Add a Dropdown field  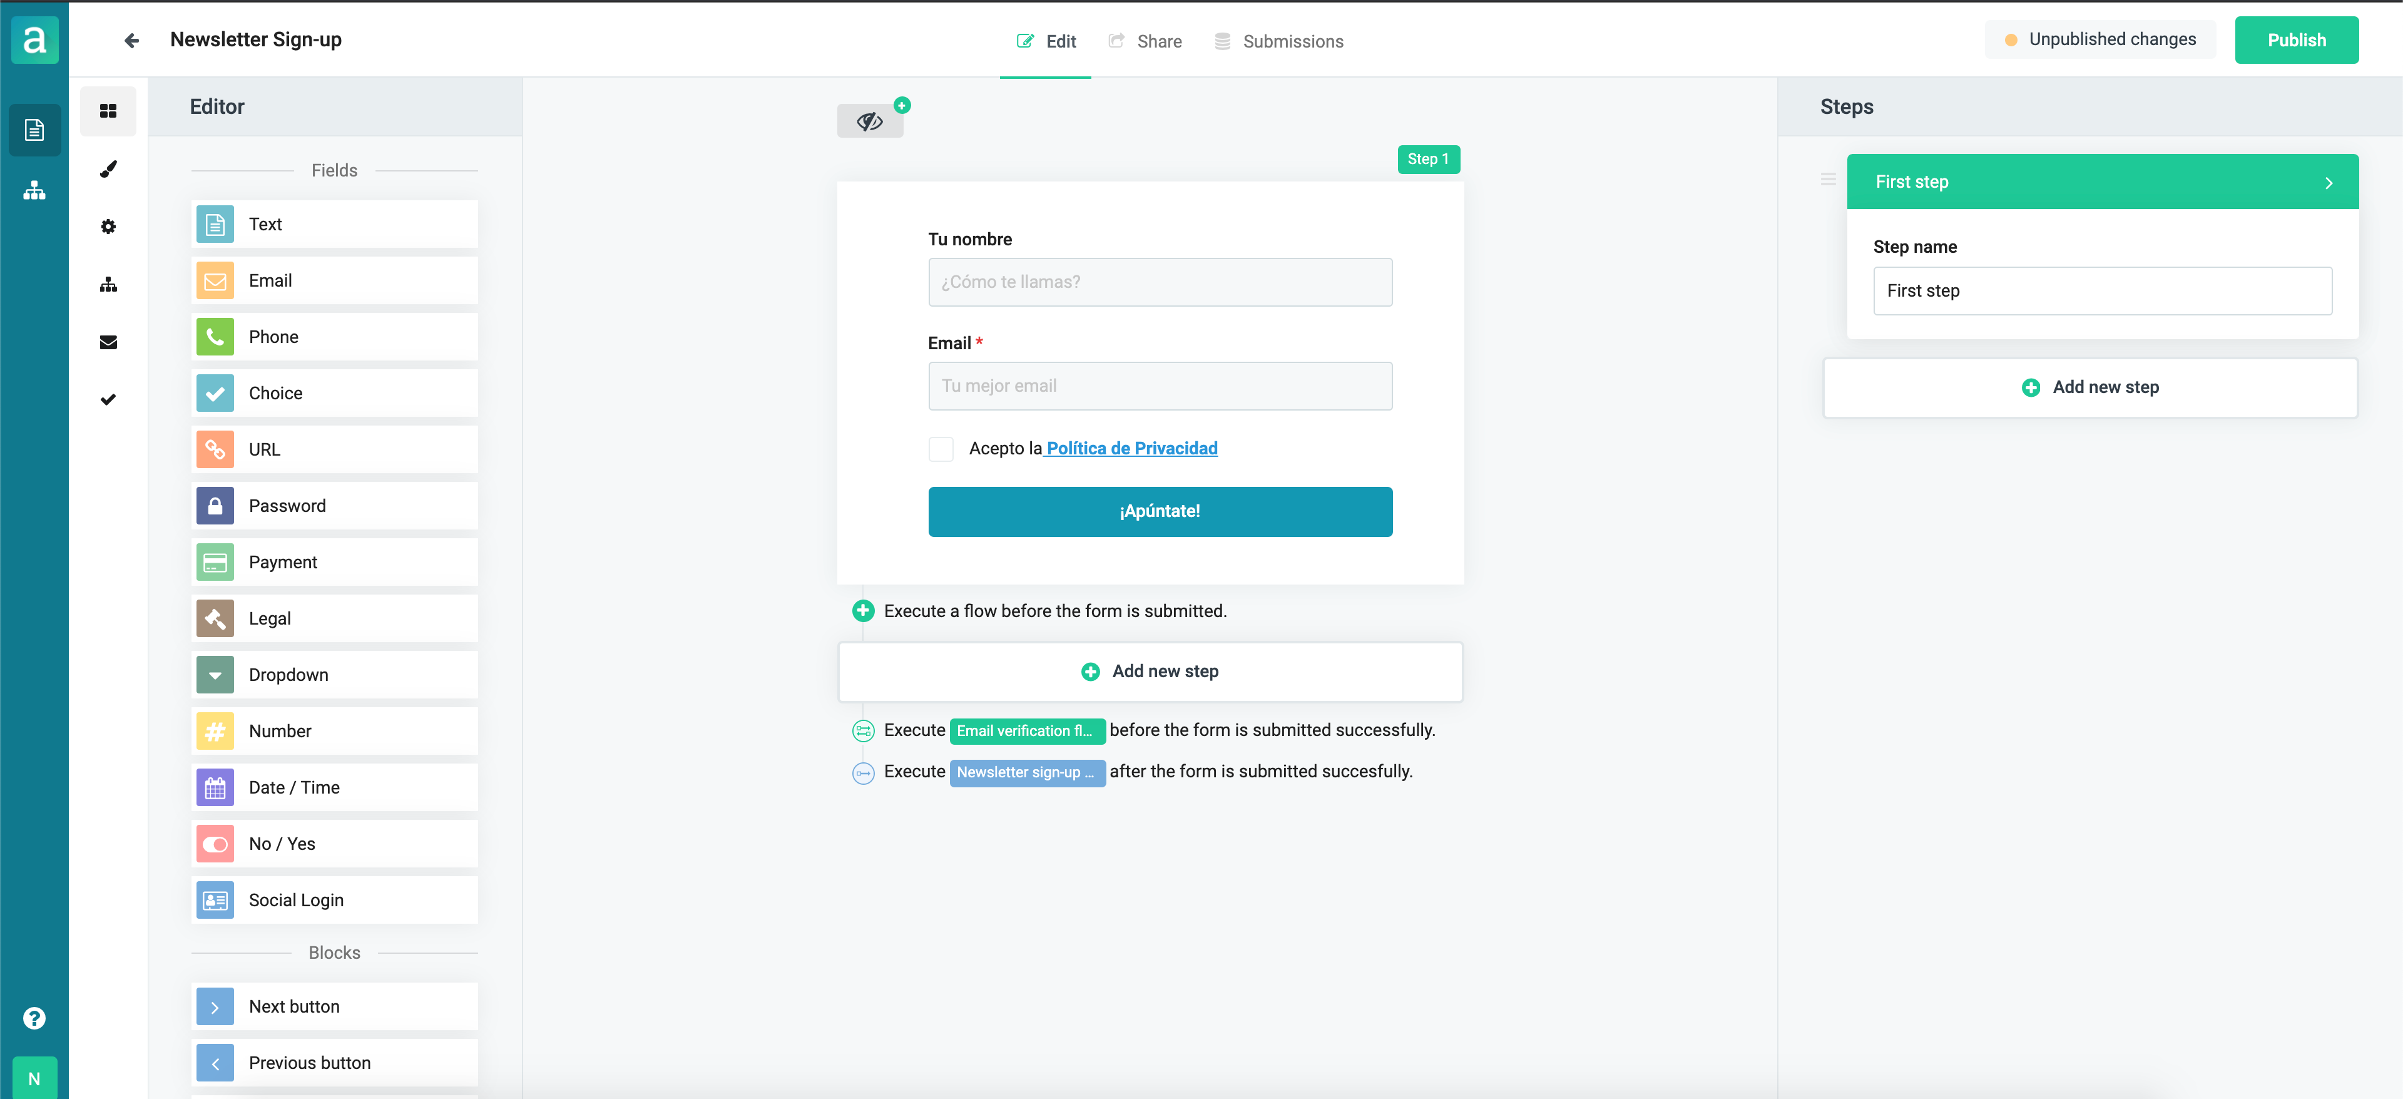(335, 675)
